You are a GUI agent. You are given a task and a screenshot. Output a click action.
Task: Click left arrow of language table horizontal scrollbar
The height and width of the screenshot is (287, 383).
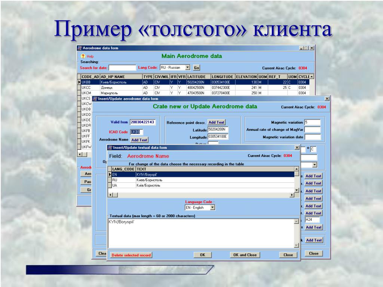pos(110,195)
